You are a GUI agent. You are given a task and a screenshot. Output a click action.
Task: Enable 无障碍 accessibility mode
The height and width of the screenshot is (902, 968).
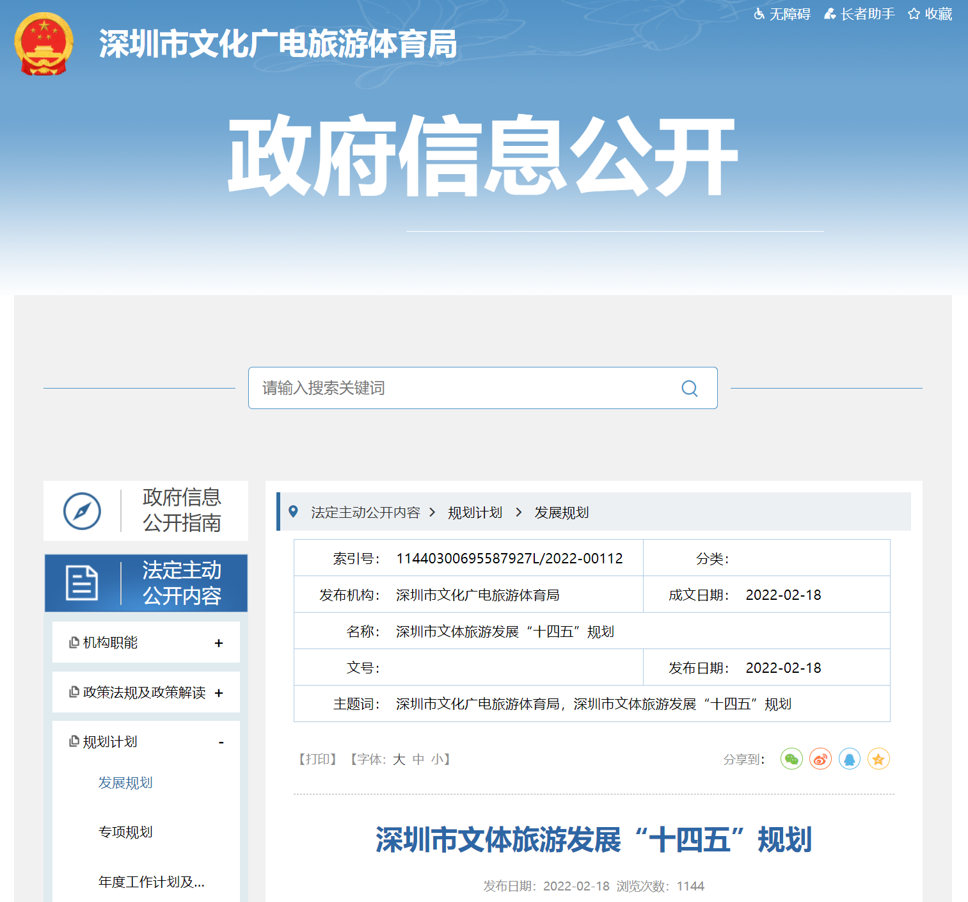(782, 14)
